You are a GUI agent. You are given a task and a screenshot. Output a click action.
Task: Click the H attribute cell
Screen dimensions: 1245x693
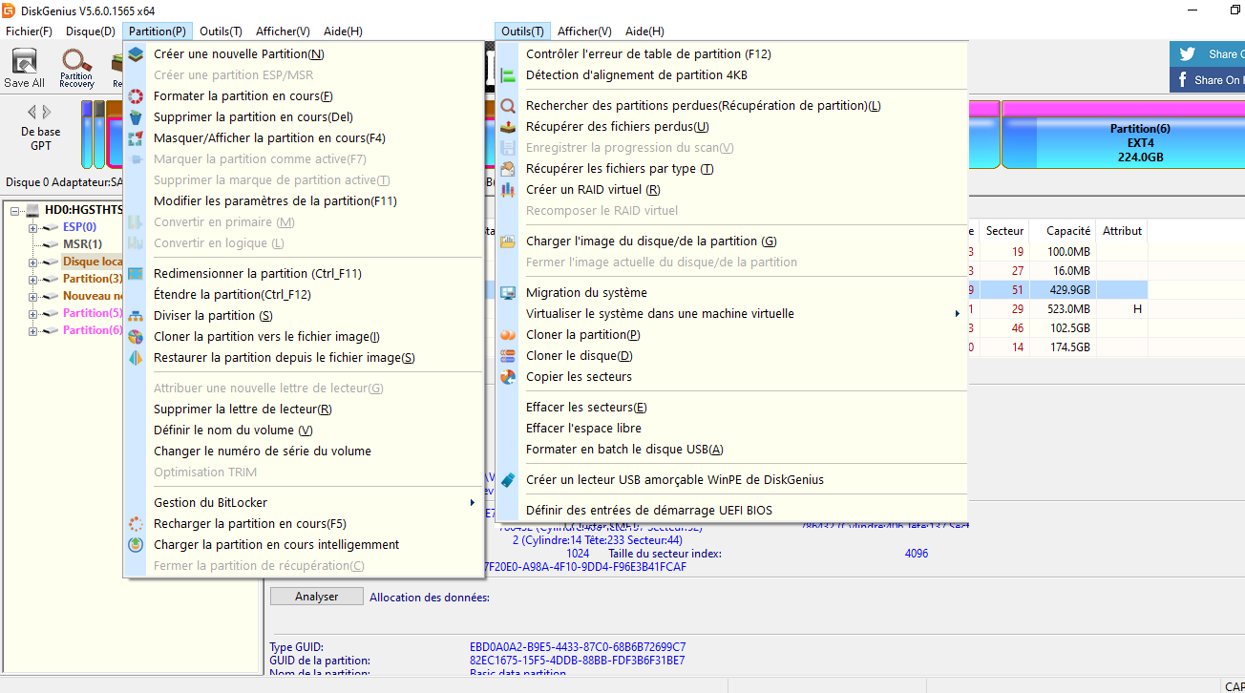click(1137, 309)
